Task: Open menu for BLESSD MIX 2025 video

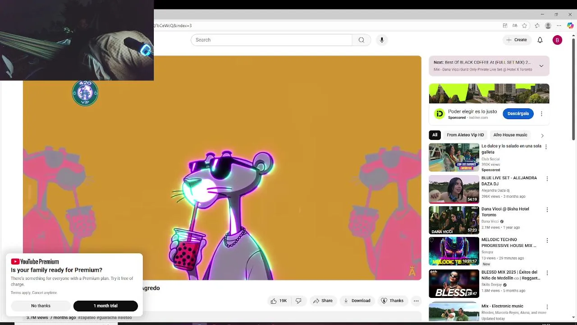Action: pos(547,273)
